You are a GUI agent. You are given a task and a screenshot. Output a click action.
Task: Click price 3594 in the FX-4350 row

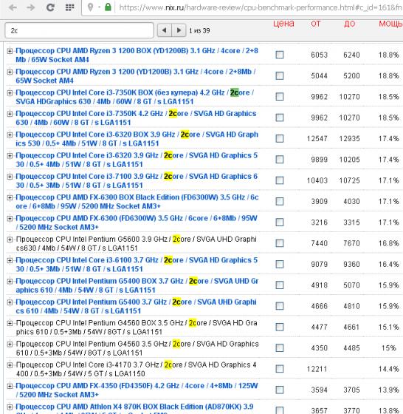[319, 390]
